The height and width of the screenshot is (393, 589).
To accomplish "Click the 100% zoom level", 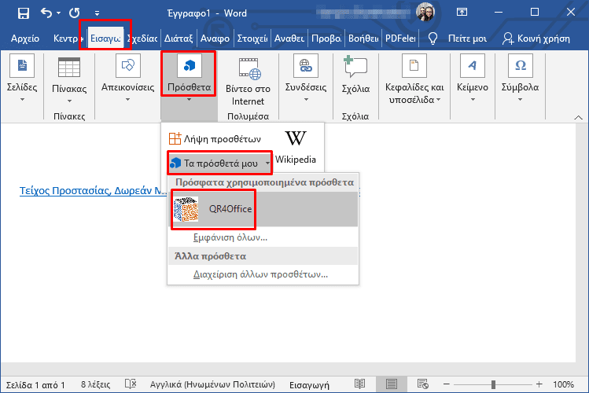I will point(563,384).
